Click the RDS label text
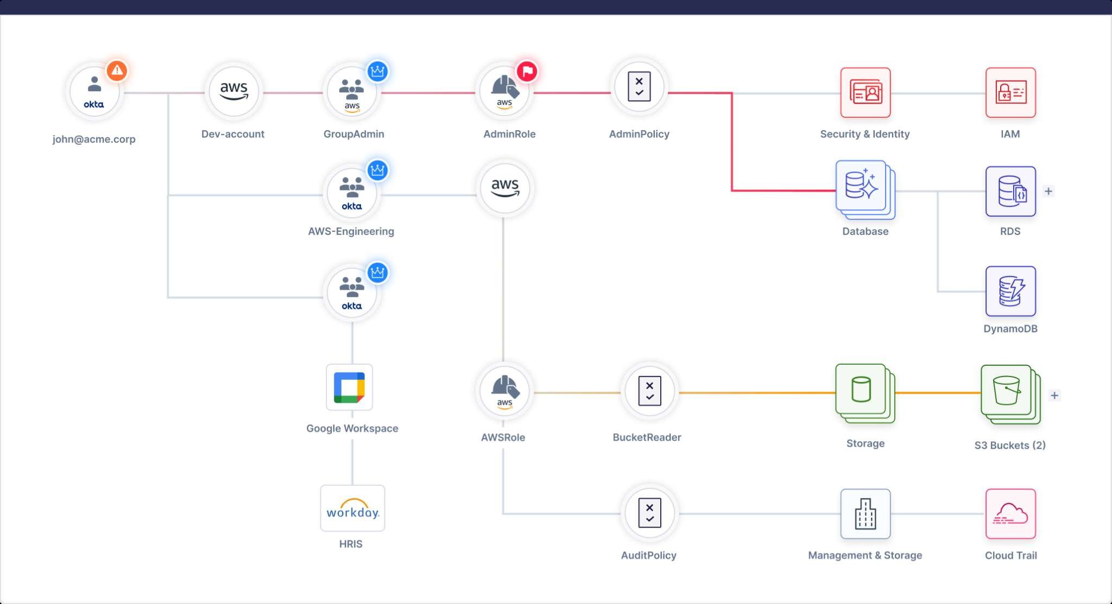The image size is (1112, 604). pyautogui.click(x=1010, y=231)
